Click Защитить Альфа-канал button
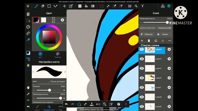Screen dimensions: 198x111 click(x=148, y=28)
